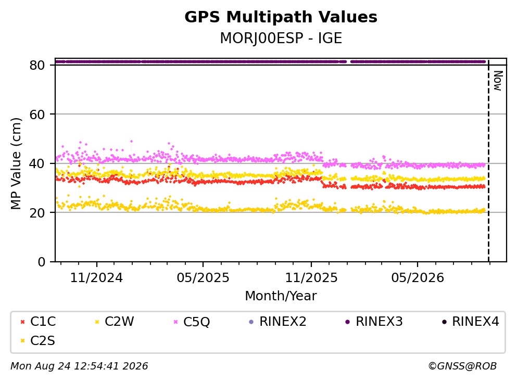Select the C1C legend label
Screen dimensions: 517x382
43,322
